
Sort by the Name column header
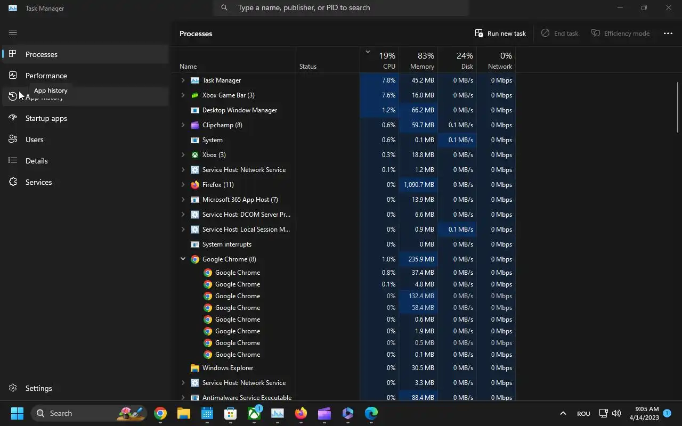pyautogui.click(x=237, y=60)
